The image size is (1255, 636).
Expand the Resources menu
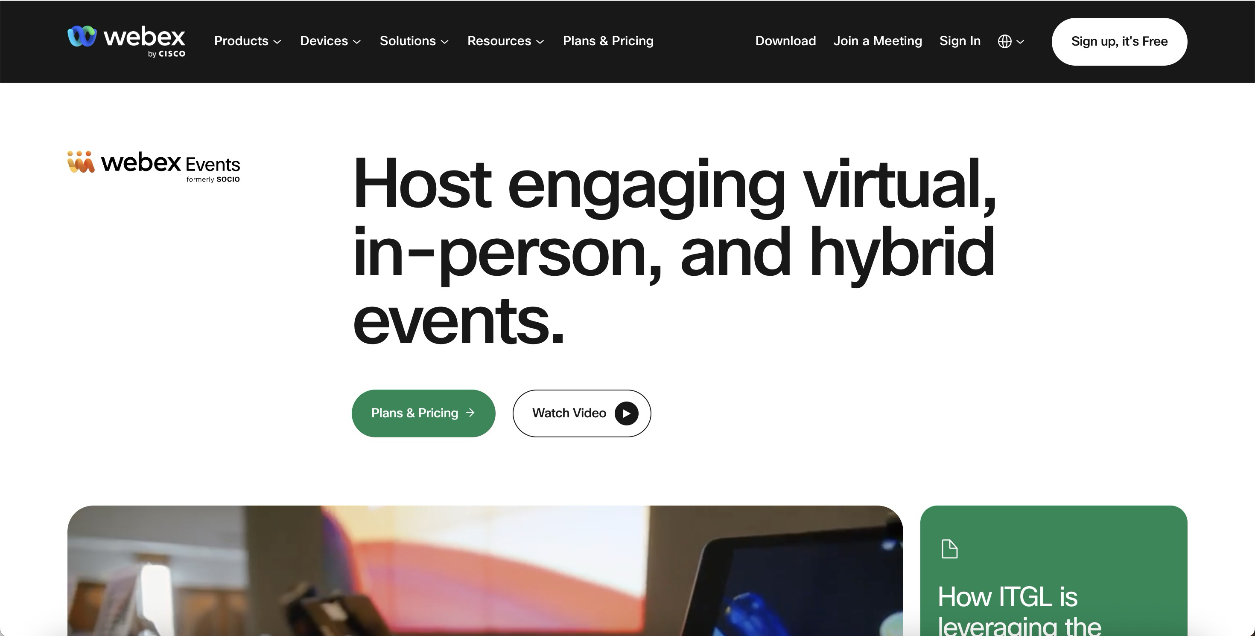(x=506, y=41)
